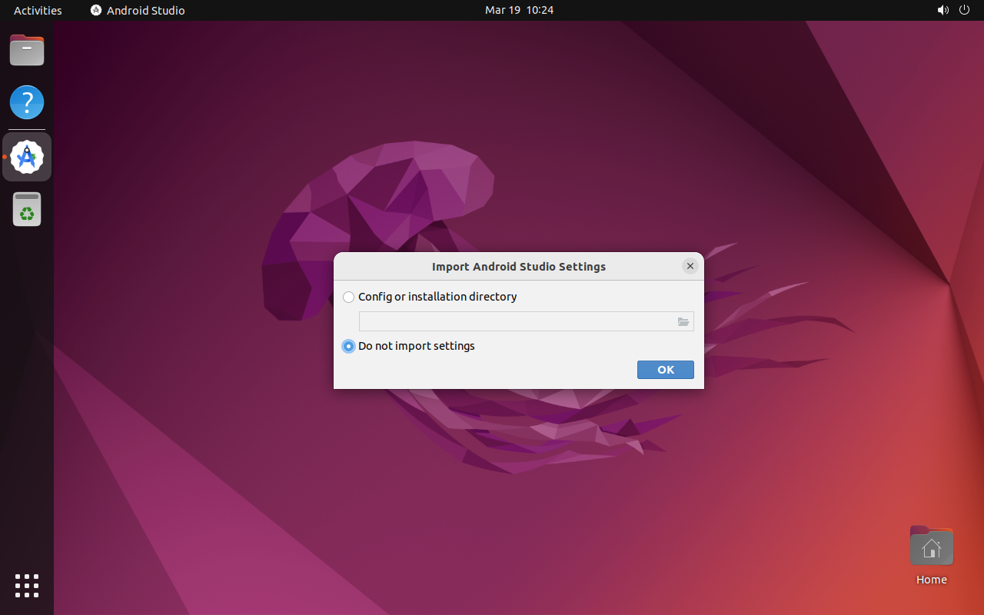The width and height of the screenshot is (984, 615).
Task: Open the Home folder on desktop
Action: [x=932, y=556]
